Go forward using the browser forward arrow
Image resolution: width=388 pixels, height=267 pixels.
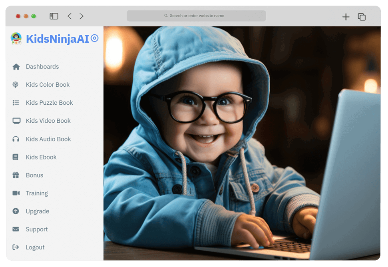[82, 16]
